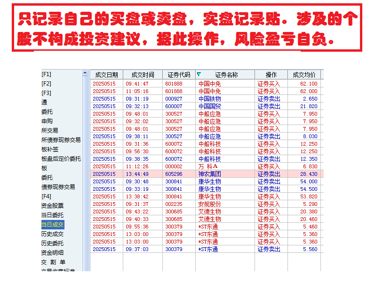Select highlighted 当日成交 menu item
Screen dimensions: 375x306
coord(53,225)
